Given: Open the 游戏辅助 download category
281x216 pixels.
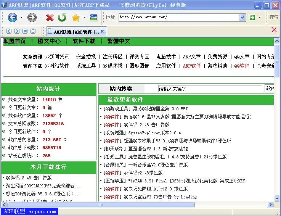Looking at the screenshot, I should point(218,66).
